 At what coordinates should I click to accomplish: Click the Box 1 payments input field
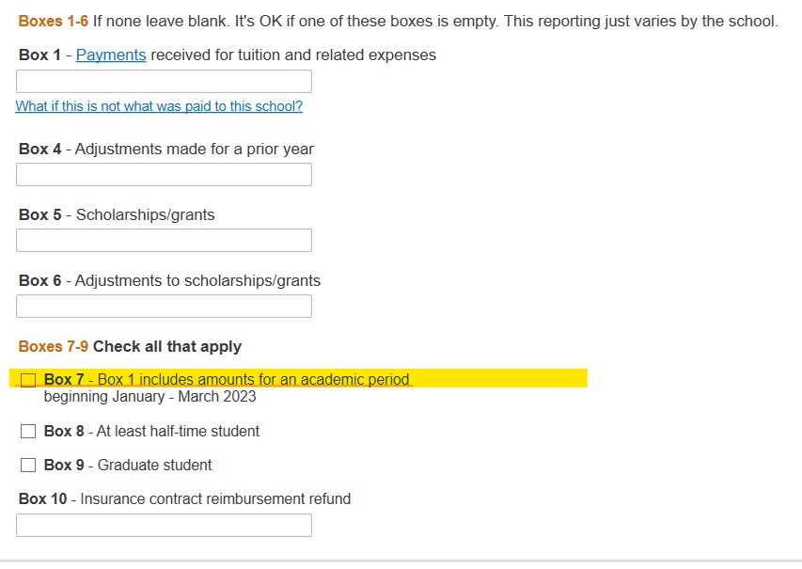point(164,82)
